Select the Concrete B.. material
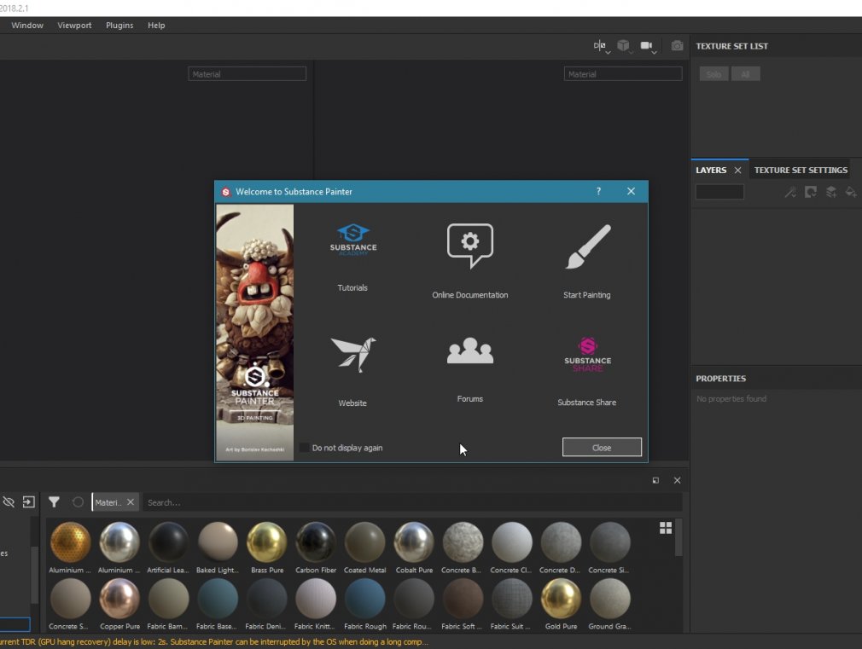Screen dimensions: 862x649 (x=463, y=548)
